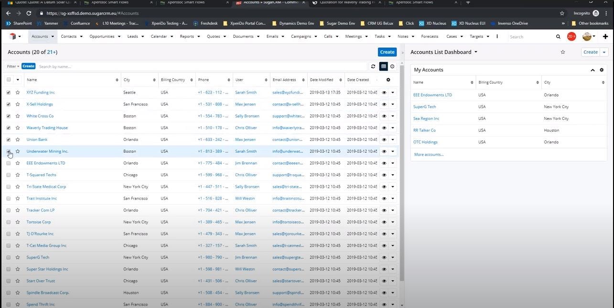The width and height of the screenshot is (614, 308).
Task: Toggle the select-all checkbox in header
Action: [x=9, y=80]
